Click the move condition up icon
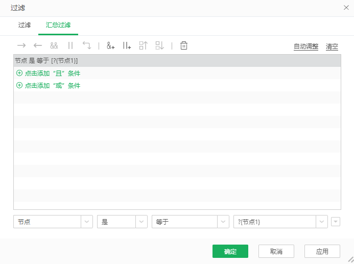The width and height of the screenshot is (354, 264). coord(143,45)
